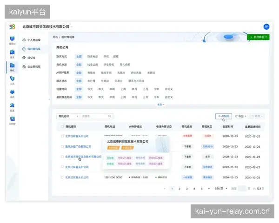Screen dimensions: 279x223
Task: Select the 商机 folder icon in sidebar
Action: coord(12,66)
